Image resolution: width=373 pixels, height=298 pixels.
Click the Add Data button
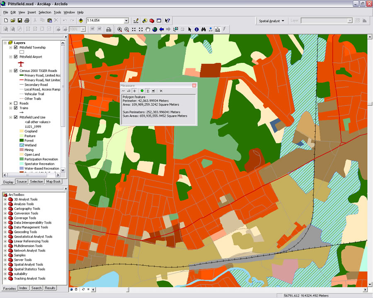80,21
